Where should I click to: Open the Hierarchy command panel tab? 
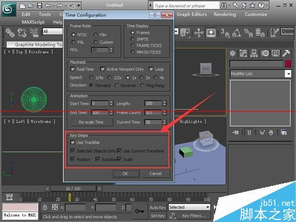click(x=254, y=53)
